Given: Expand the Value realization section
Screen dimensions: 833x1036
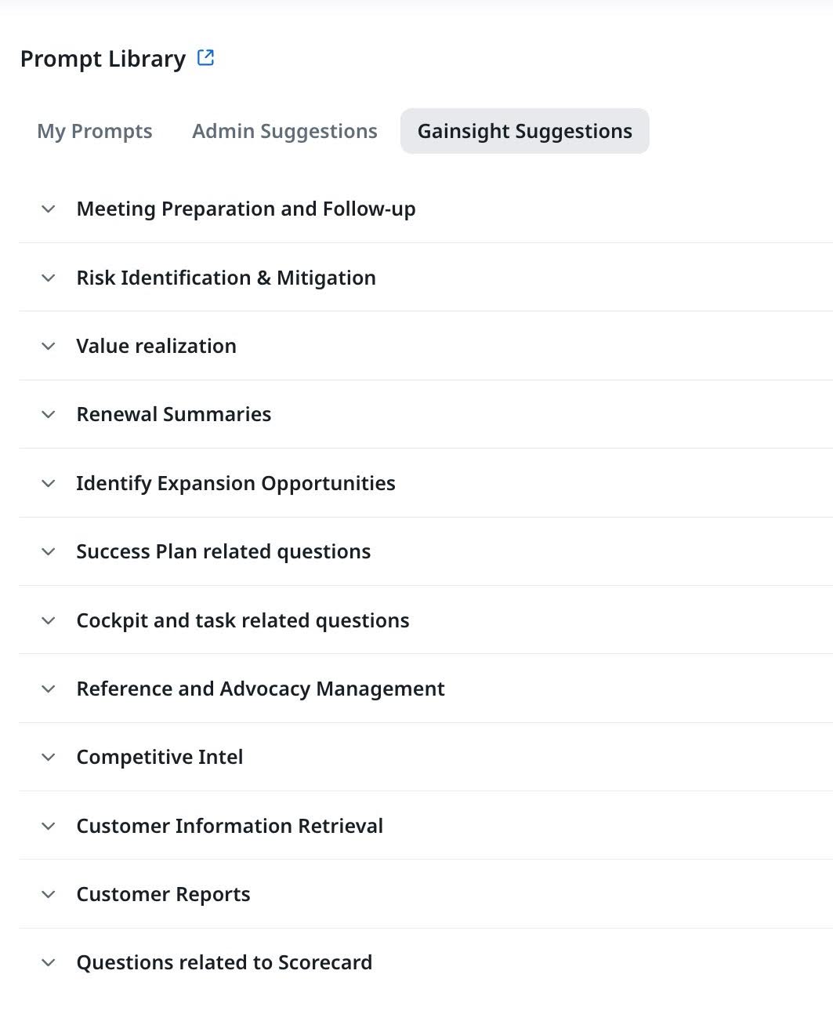Looking at the screenshot, I should click(x=48, y=346).
